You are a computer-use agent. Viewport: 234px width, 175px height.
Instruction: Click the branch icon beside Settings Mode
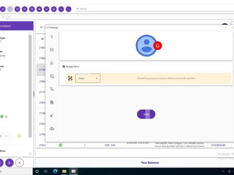pyautogui.click(x=70, y=78)
